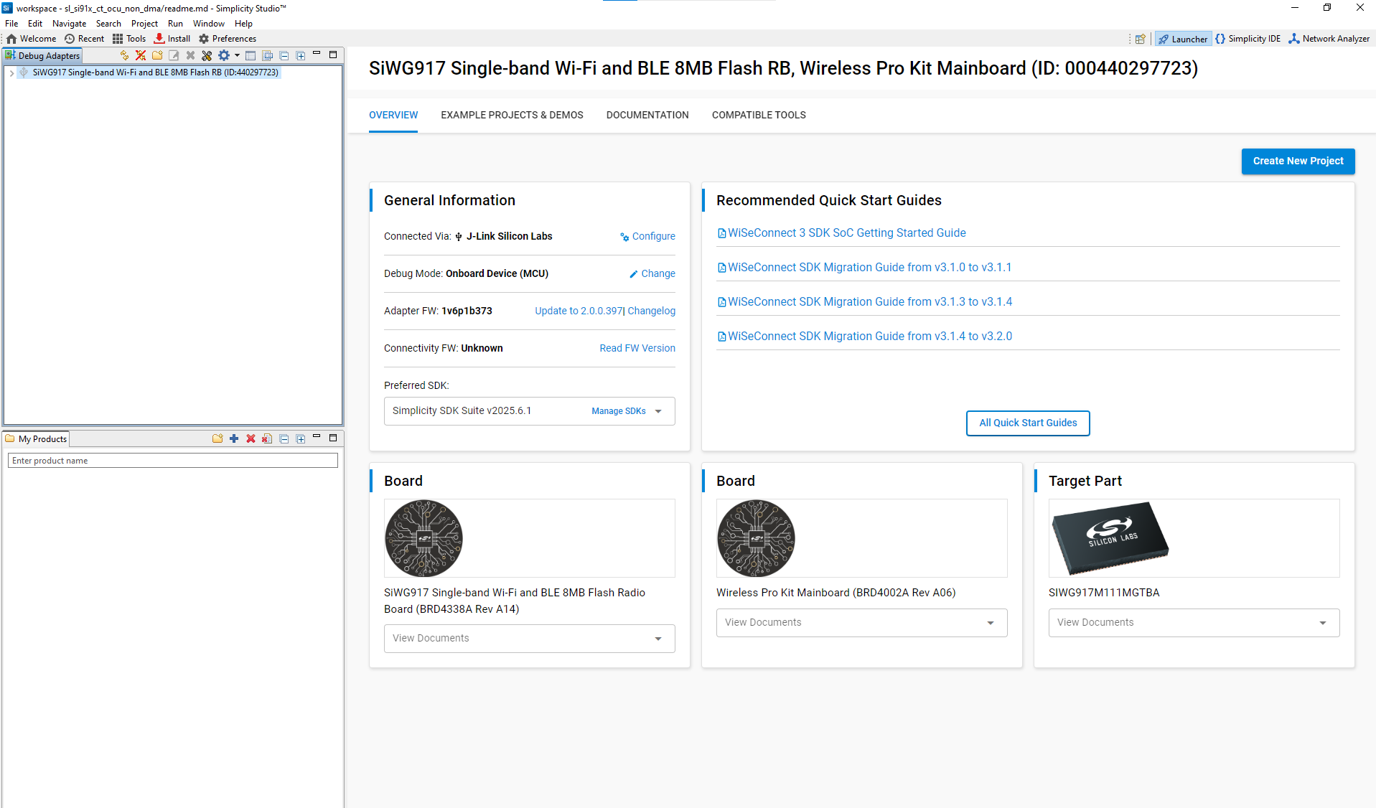Click the blue plus add product icon

coord(234,438)
